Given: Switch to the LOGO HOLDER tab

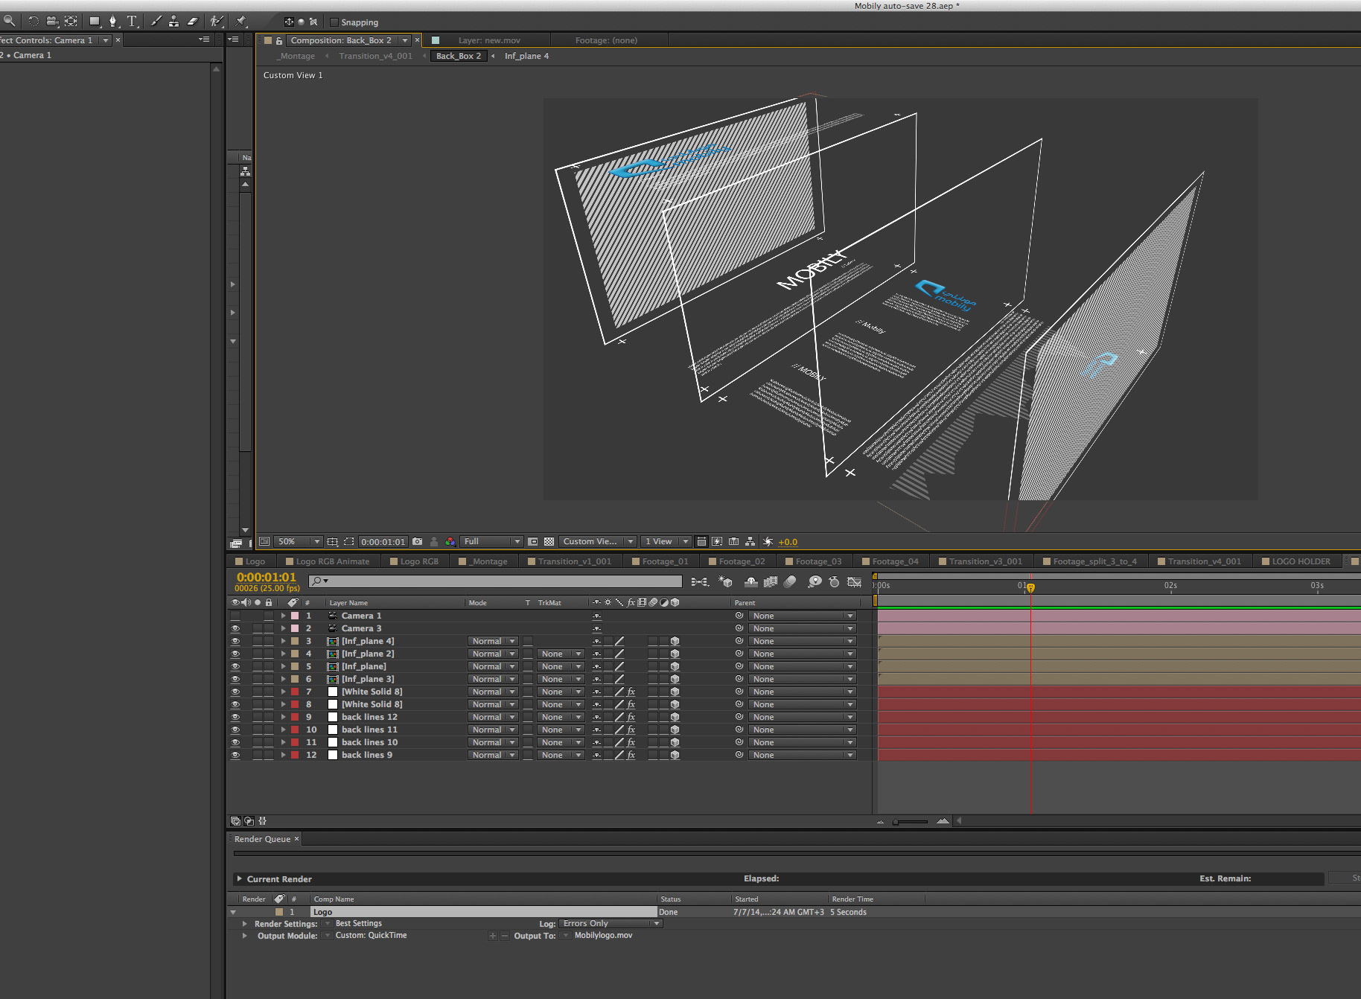Looking at the screenshot, I should point(1295,561).
